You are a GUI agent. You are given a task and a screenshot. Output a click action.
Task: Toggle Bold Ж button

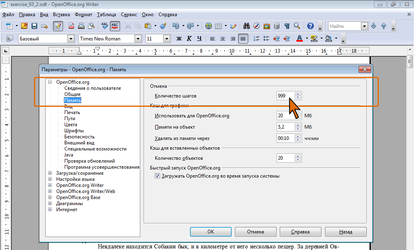179,38
